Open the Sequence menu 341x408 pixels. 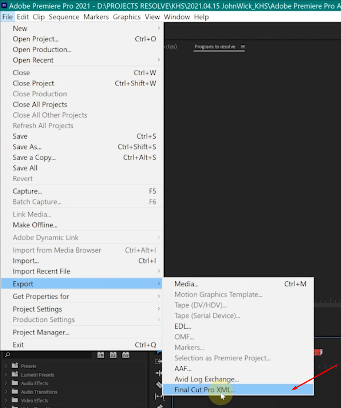click(x=64, y=17)
